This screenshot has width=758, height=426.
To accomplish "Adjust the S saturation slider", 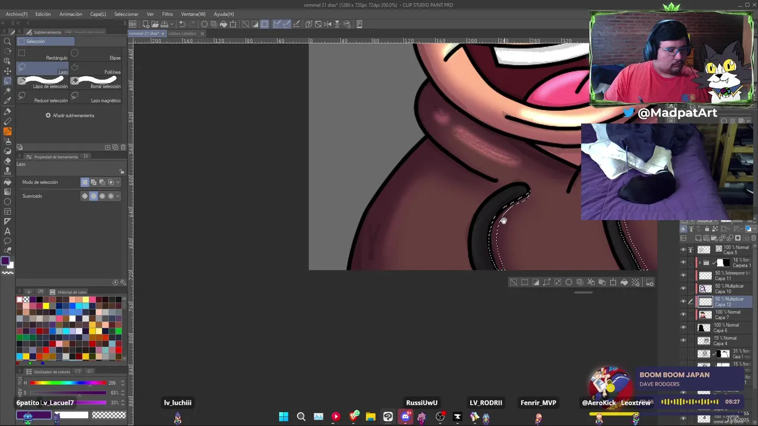I will tap(68, 393).
